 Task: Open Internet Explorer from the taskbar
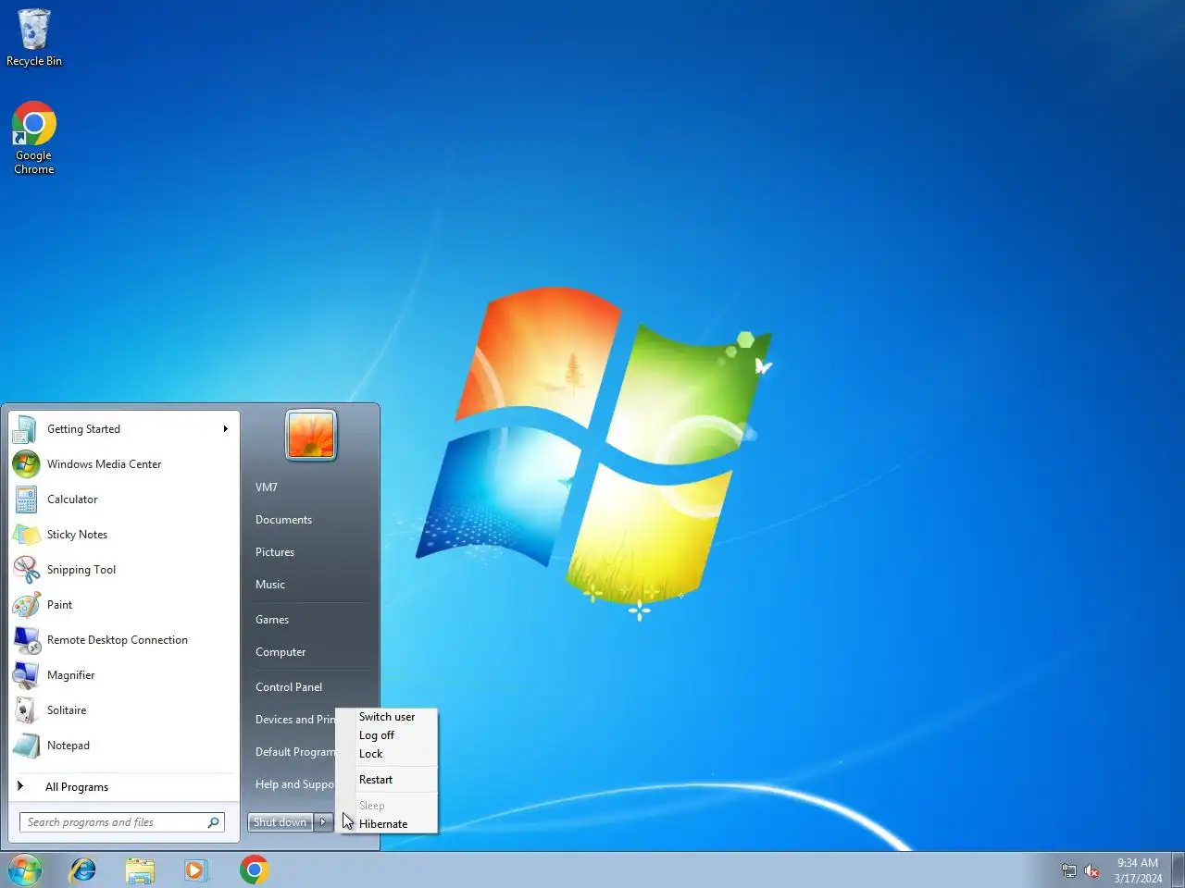click(x=83, y=870)
